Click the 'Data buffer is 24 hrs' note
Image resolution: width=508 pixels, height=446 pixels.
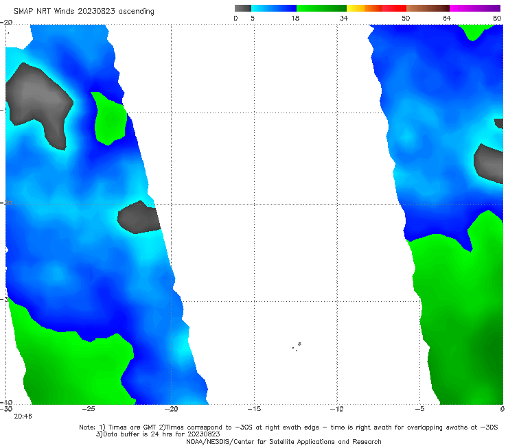[158, 434]
